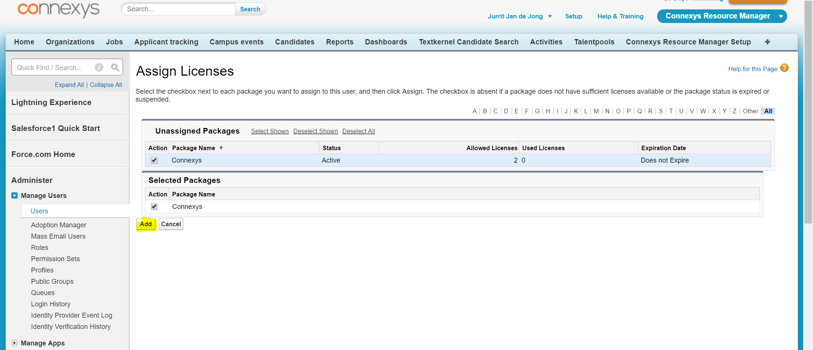Open Mass Email Users in sidebar
Image resolution: width=813 pixels, height=350 pixels.
pyautogui.click(x=58, y=236)
